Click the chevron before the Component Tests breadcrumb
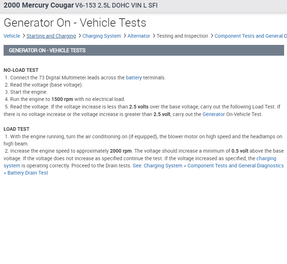The height and width of the screenshot is (264, 287). pyautogui.click(x=212, y=36)
